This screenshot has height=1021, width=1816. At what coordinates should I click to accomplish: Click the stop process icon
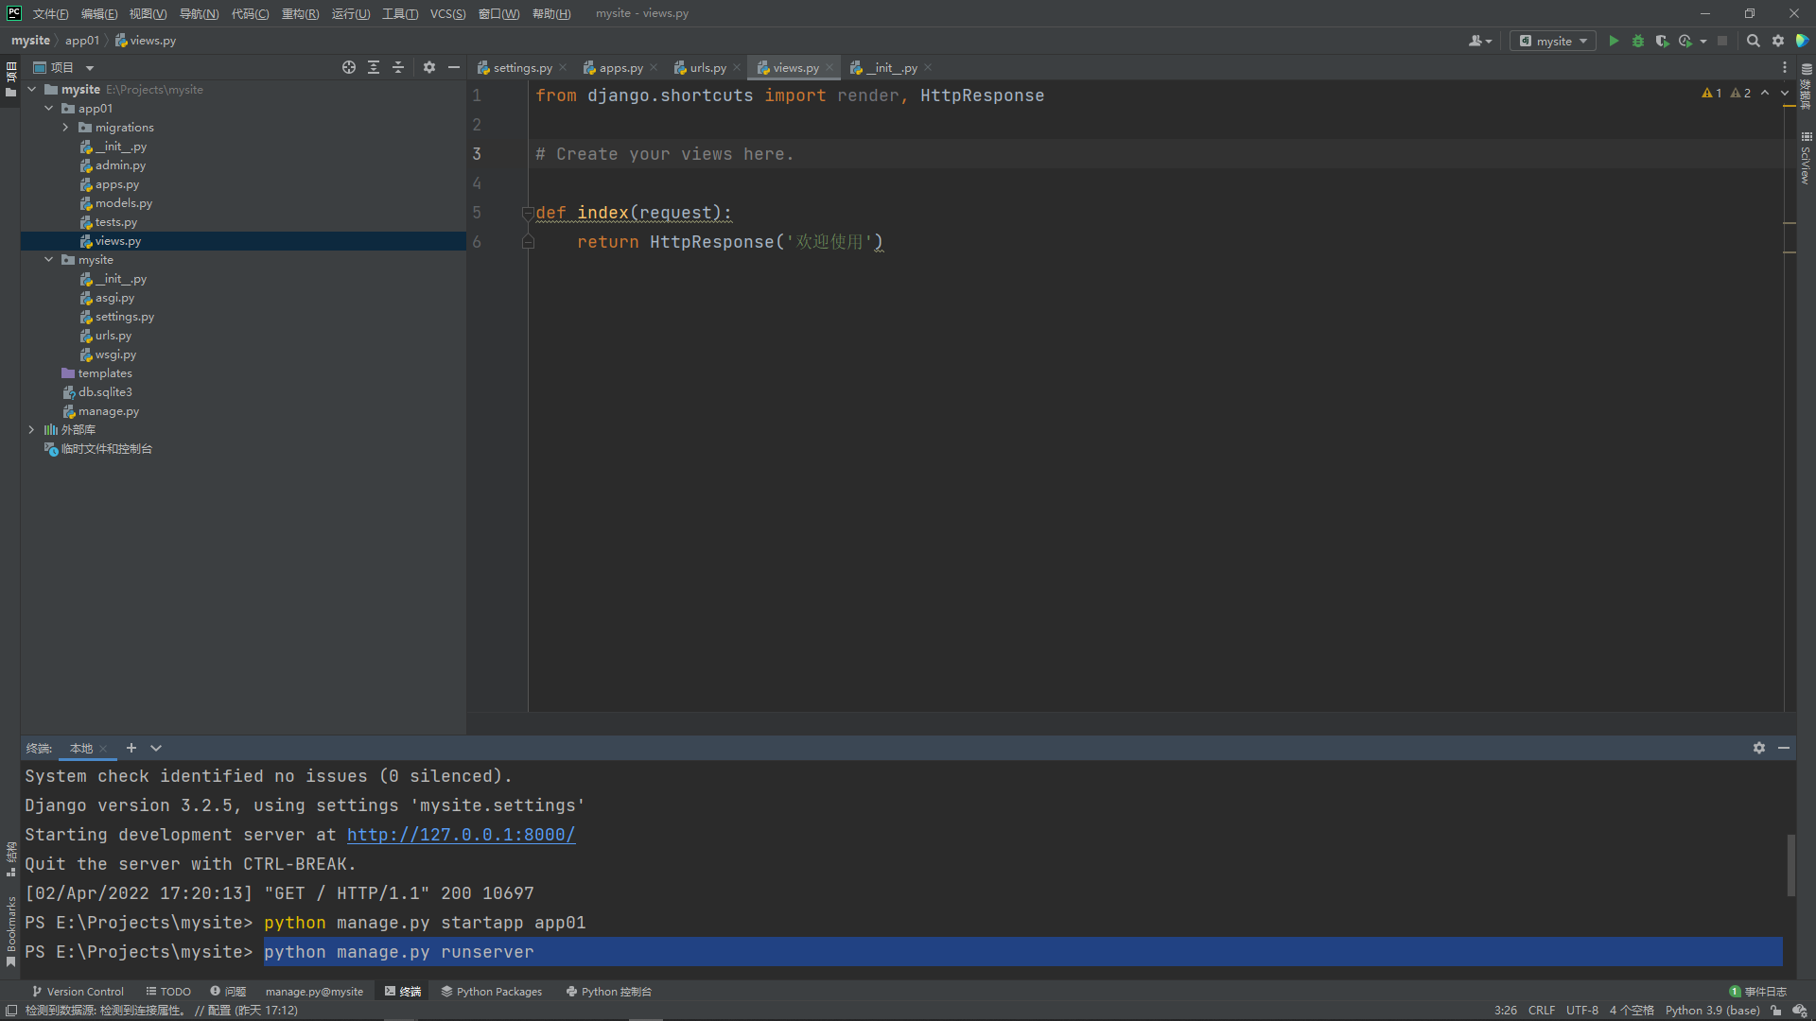tap(1722, 41)
